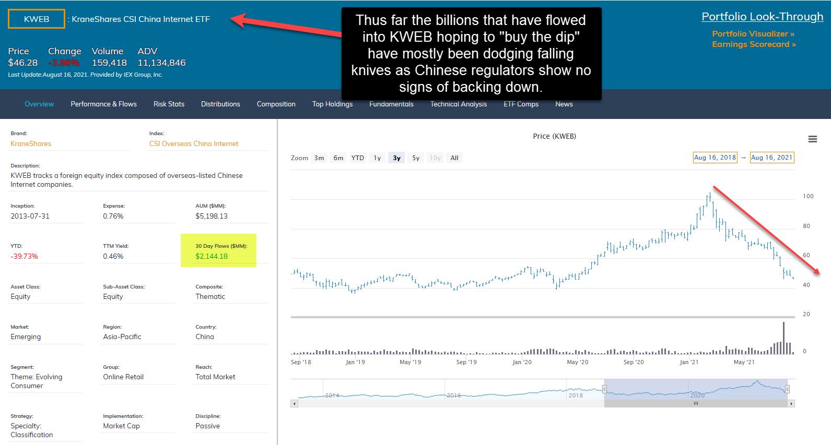Click the Change value -3.98%
Screen dimensions: 831x445
pos(64,63)
